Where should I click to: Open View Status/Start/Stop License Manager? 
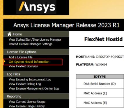point(35,40)
